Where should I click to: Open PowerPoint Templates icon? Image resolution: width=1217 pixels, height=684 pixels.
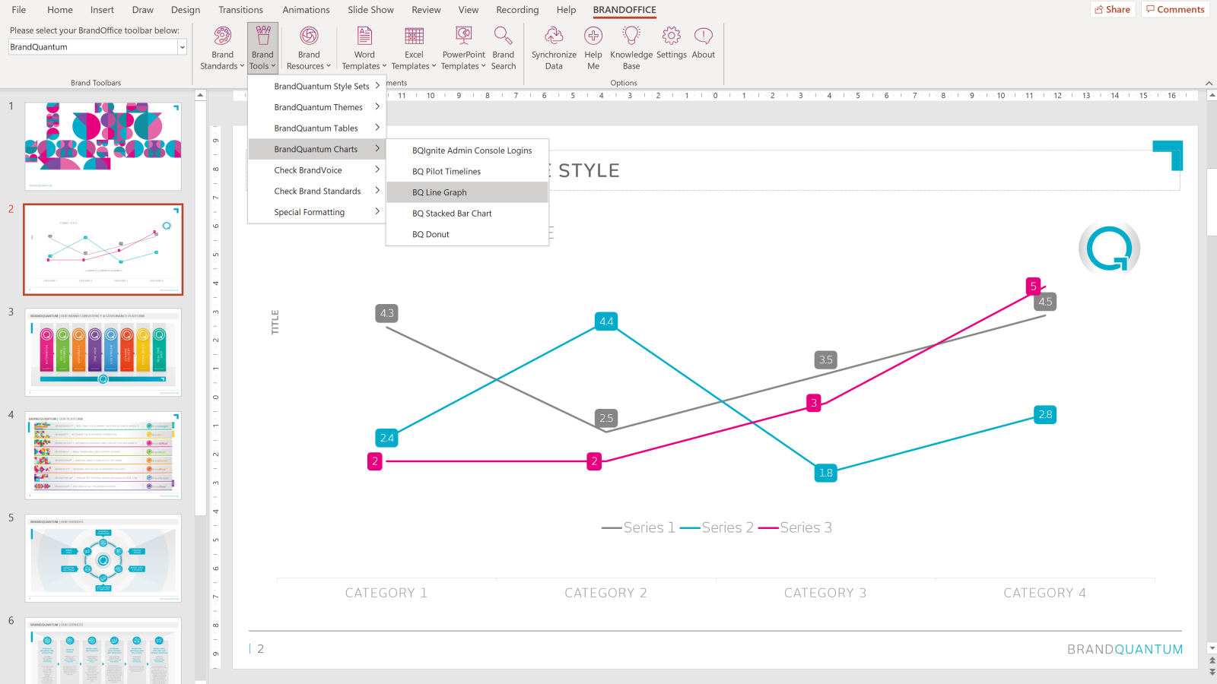[x=463, y=36]
